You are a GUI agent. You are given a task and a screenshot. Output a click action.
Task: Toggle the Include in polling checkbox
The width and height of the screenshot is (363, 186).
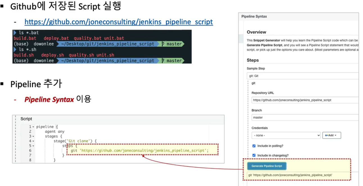pos(254,146)
